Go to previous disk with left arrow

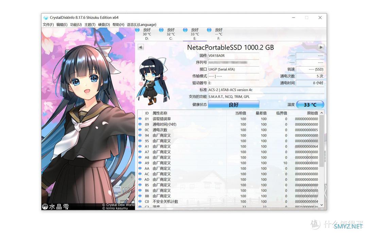coord(140,47)
